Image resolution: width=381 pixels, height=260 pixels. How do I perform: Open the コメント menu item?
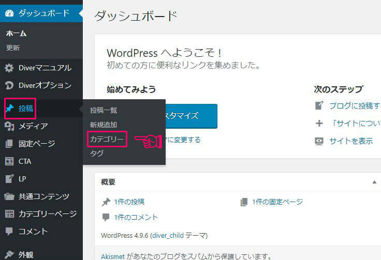(x=41, y=231)
